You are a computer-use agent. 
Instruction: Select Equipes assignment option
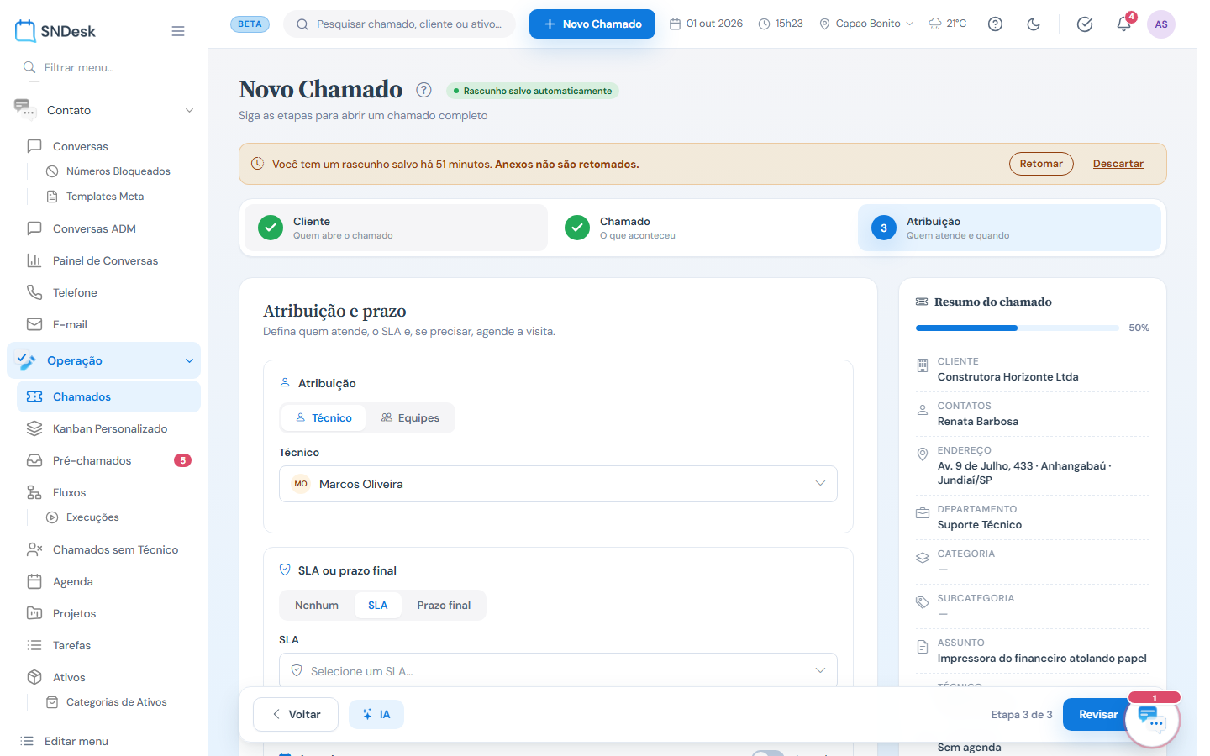pyautogui.click(x=410, y=417)
